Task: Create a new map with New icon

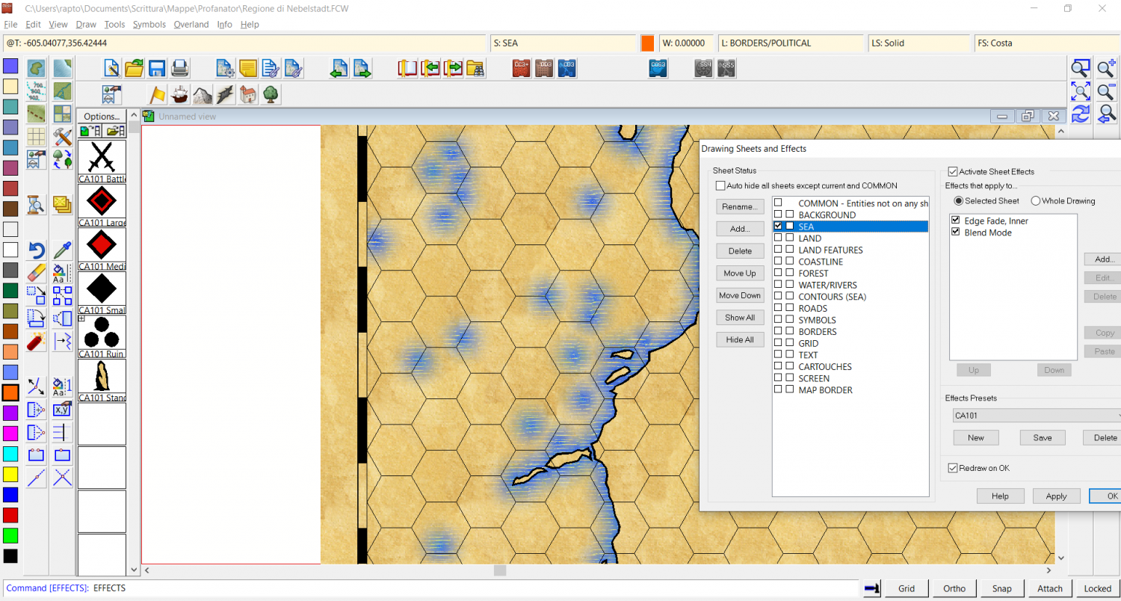Action: (x=112, y=69)
